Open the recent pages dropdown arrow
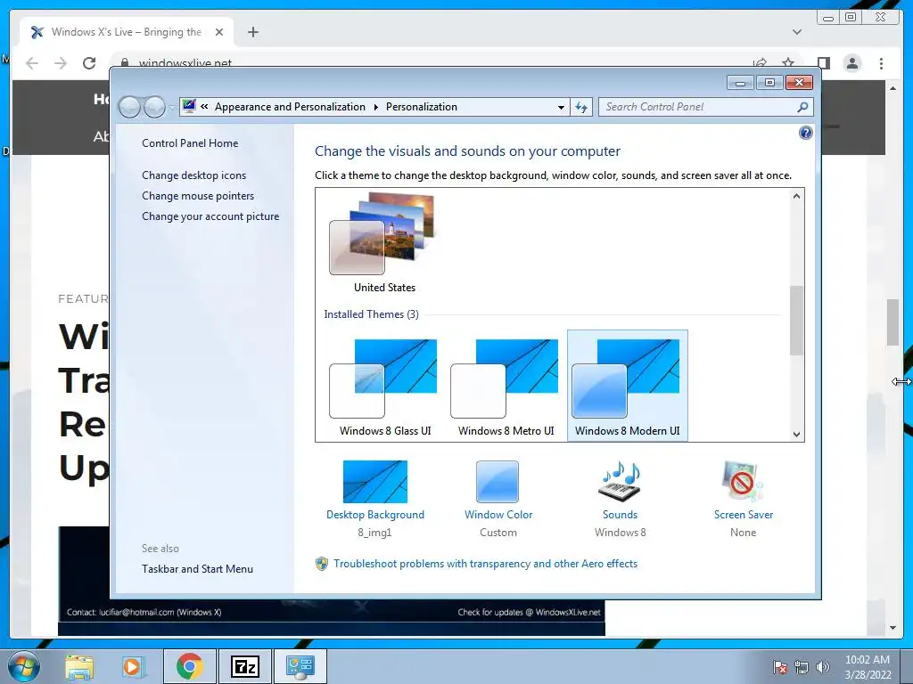The image size is (913, 684). 172,107
